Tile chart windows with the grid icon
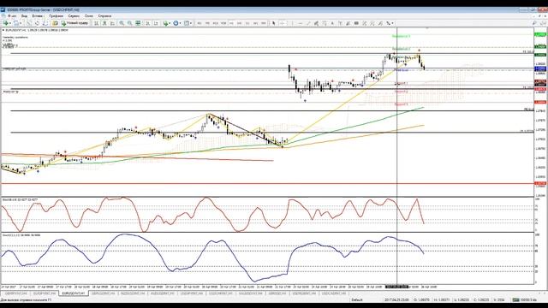Image resolution: width=548 pixels, height=308 pixels. (x=138, y=23)
